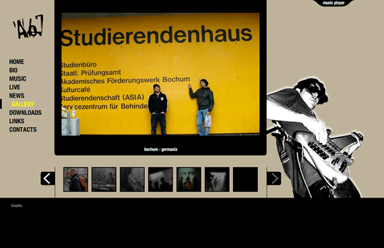The image size is (384, 248).
Task: Select the Live menu item
Action: coord(15,87)
